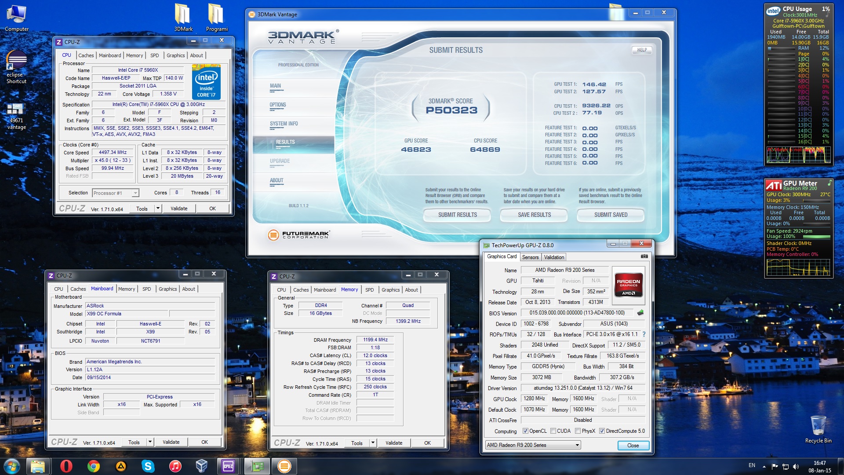Screen dimensions: 844x475
Task: Click Validate in top CPU-Z window
Action: [179, 208]
